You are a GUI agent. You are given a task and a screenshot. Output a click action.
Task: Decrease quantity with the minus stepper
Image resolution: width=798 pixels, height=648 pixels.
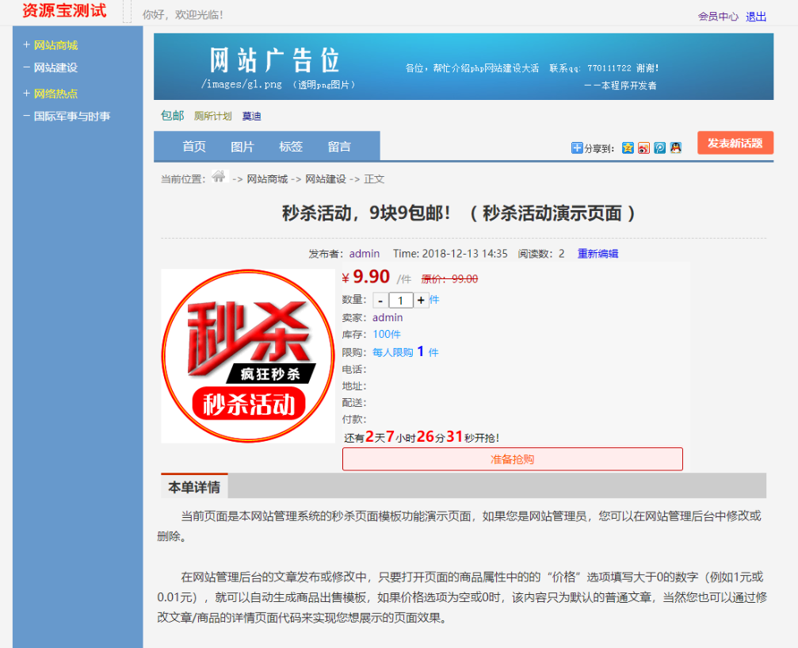click(380, 300)
